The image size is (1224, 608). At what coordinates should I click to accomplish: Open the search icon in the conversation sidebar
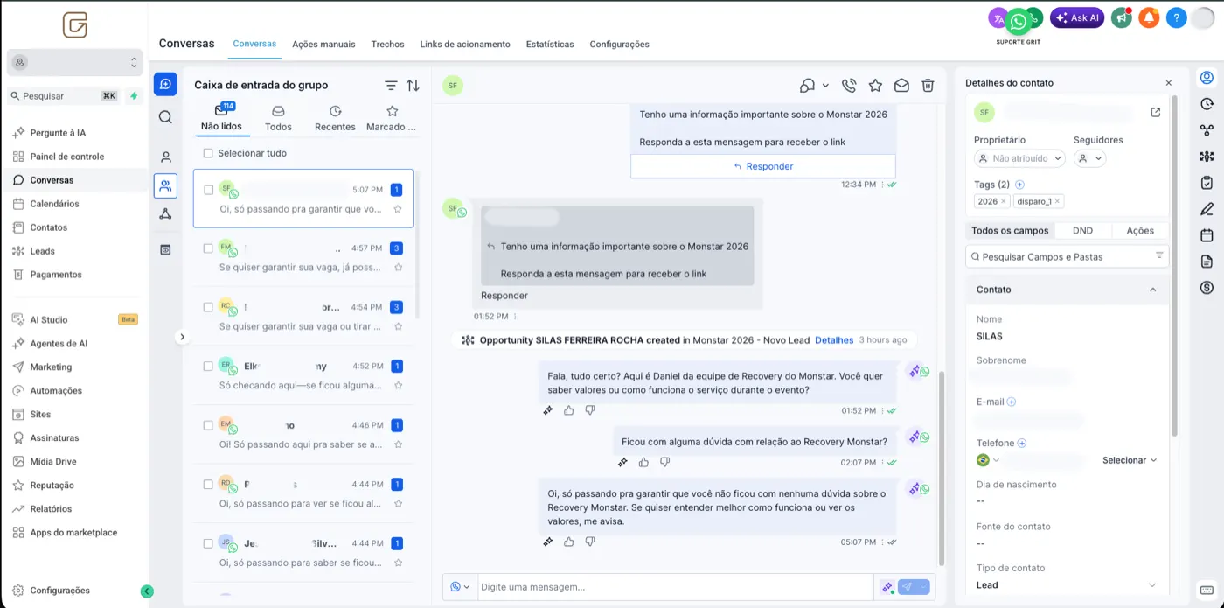coord(165,117)
